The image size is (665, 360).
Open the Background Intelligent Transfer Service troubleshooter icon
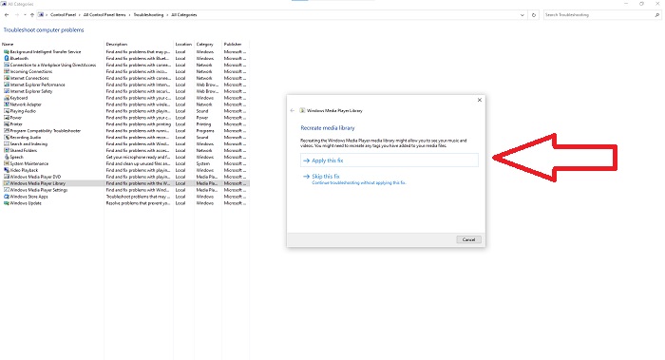click(x=7, y=51)
